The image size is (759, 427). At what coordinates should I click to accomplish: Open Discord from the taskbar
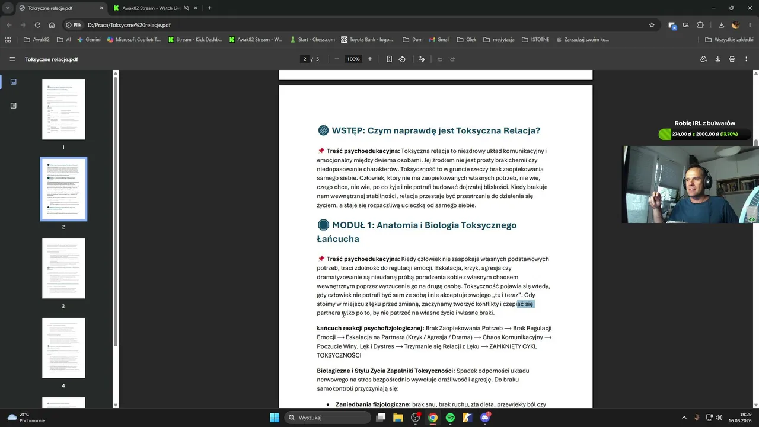pyautogui.click(x=485, y=418)
